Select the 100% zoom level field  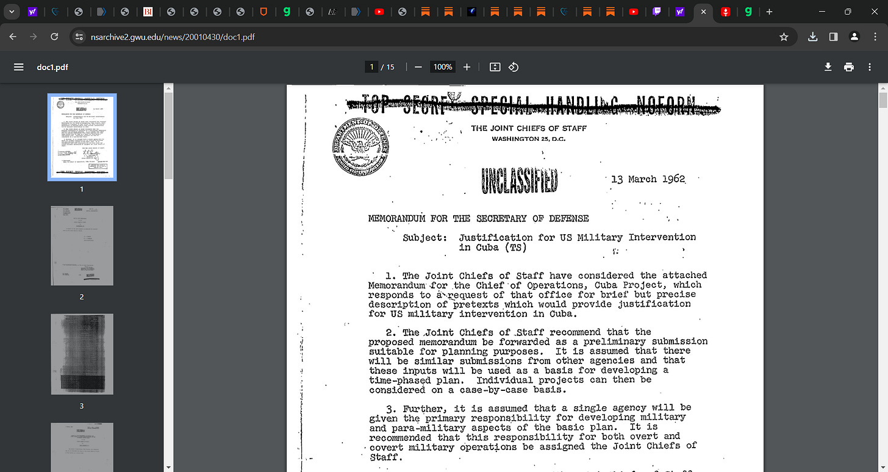pyautogui.click(x=442, y=67)
